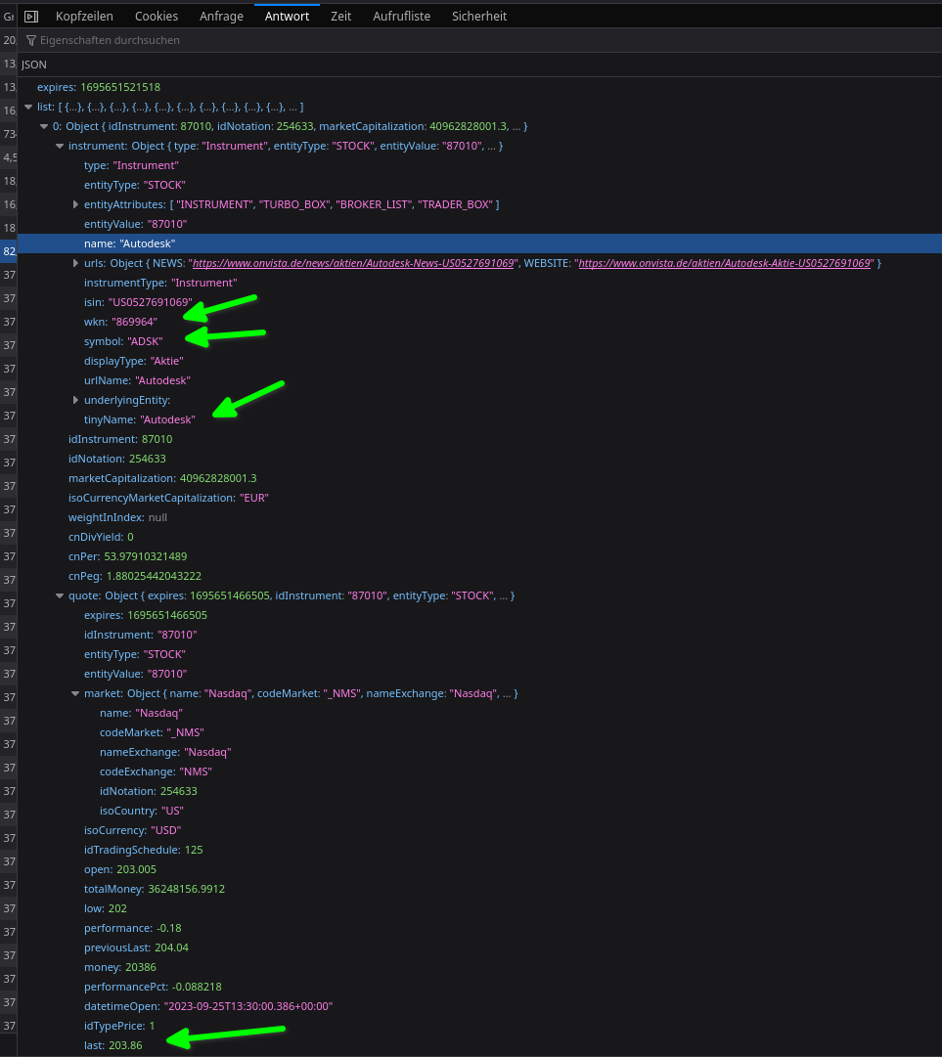This screenshot has width=942, height=1057.
Task: Open the Kopfzeilen tab
Action: [84, 17]
